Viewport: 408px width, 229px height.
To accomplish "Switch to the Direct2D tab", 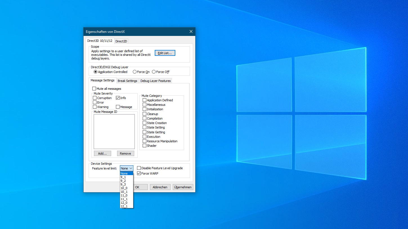I will pos(121,41).
